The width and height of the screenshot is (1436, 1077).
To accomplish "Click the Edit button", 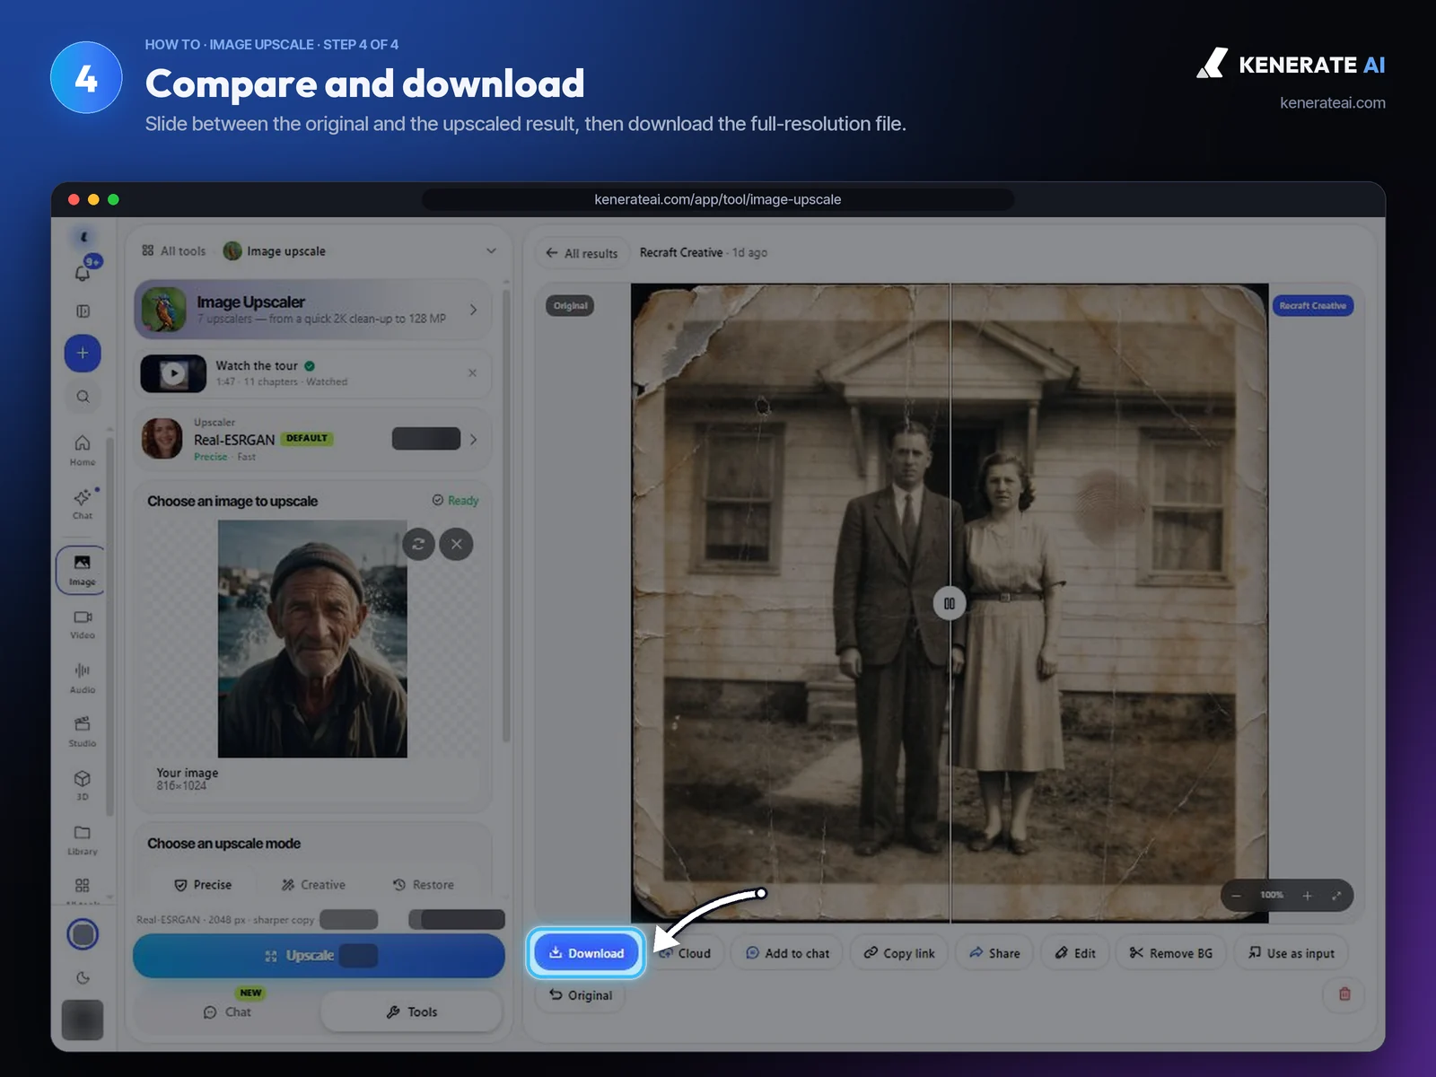I will click(1075, 953).
